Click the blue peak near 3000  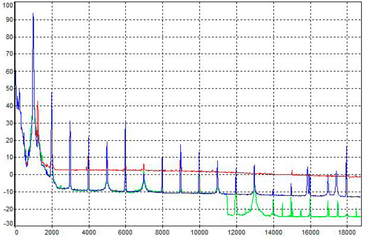click(71, 122)
